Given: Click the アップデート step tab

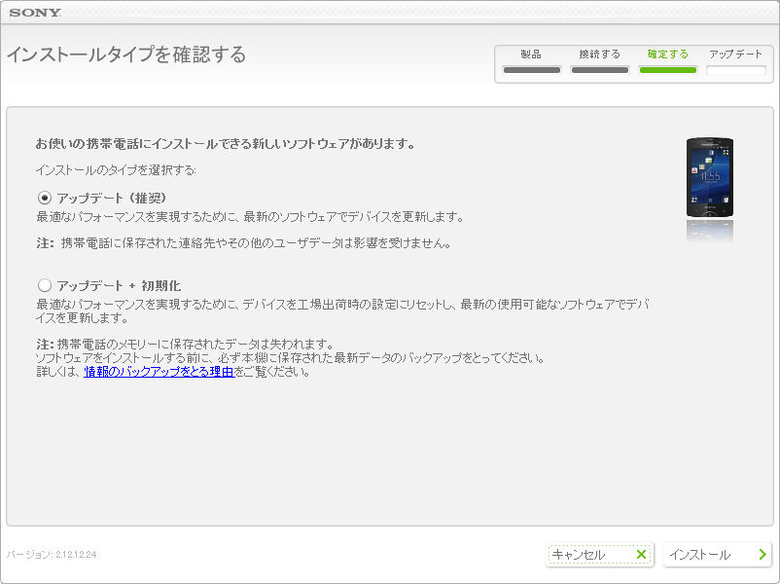Looking at the screenshot, I should [735, 55].
